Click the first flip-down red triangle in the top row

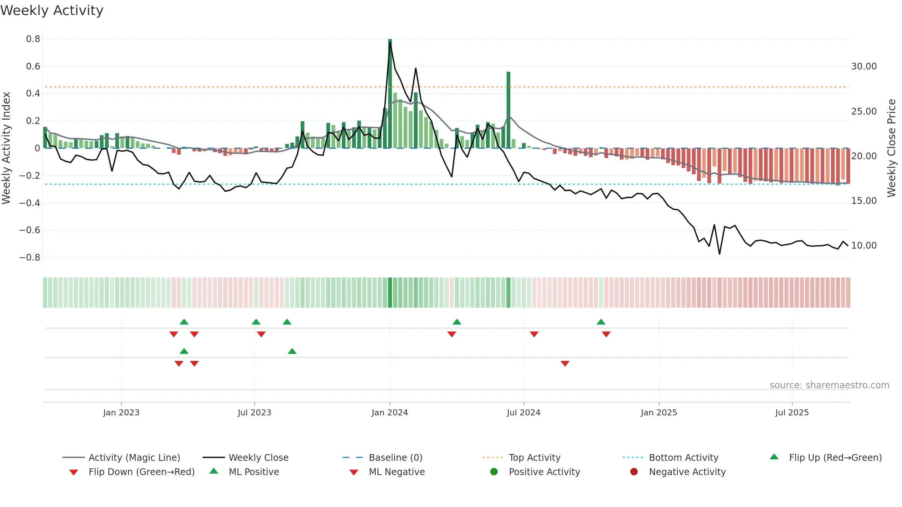point(174,334)
